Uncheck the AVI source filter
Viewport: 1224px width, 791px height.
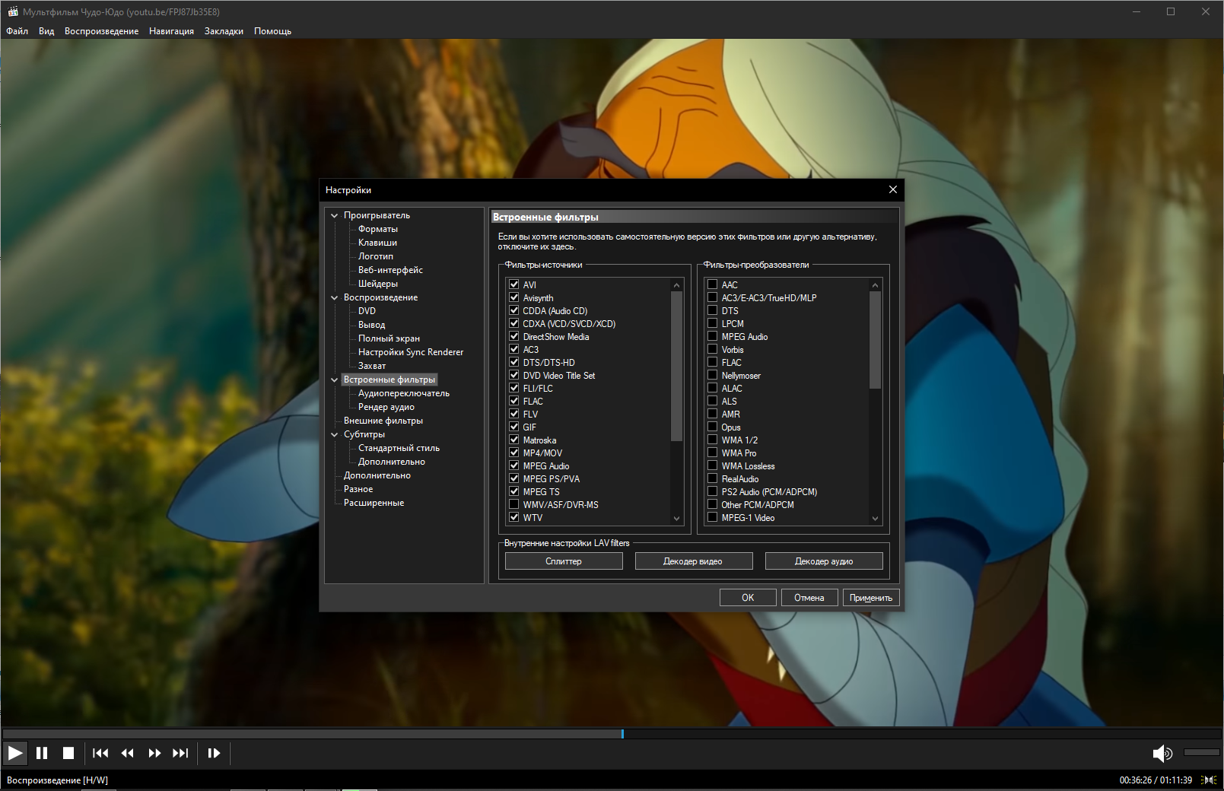click(x=514, y=284)
